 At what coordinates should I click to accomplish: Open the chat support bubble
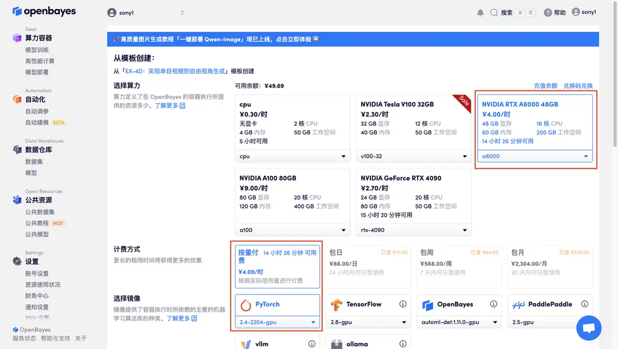(589, 328)
